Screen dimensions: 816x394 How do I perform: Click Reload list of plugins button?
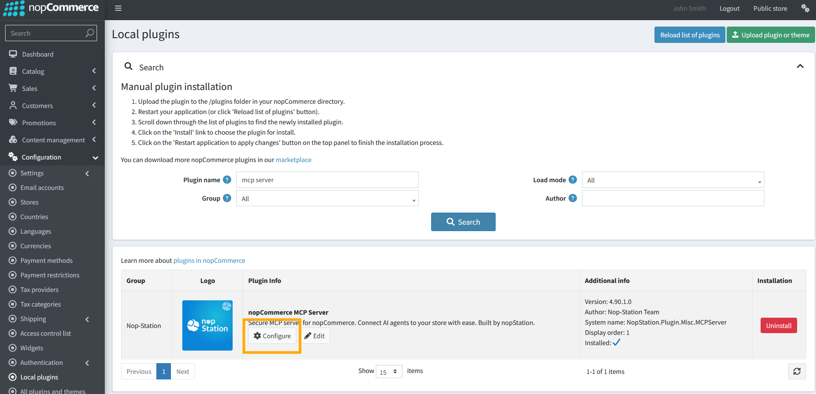(x=690, y=35)
